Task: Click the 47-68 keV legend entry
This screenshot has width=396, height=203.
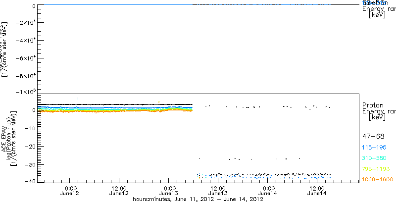Action: tap(373, 137)
